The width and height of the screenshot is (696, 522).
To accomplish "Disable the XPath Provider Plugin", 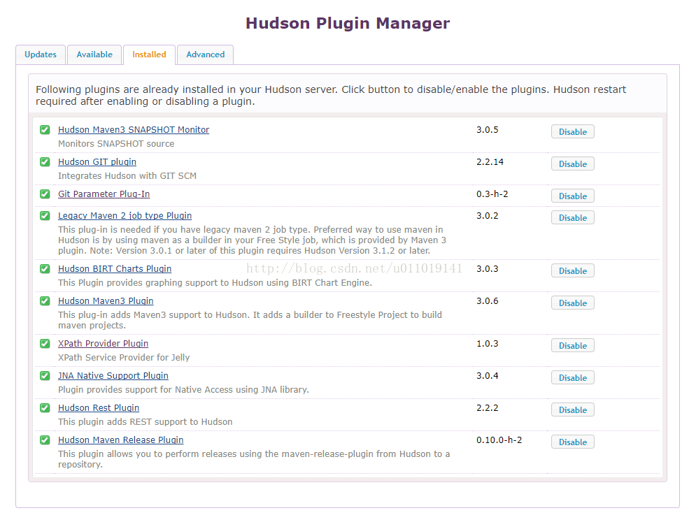I will pyautogui.click(x=573, y=345).
